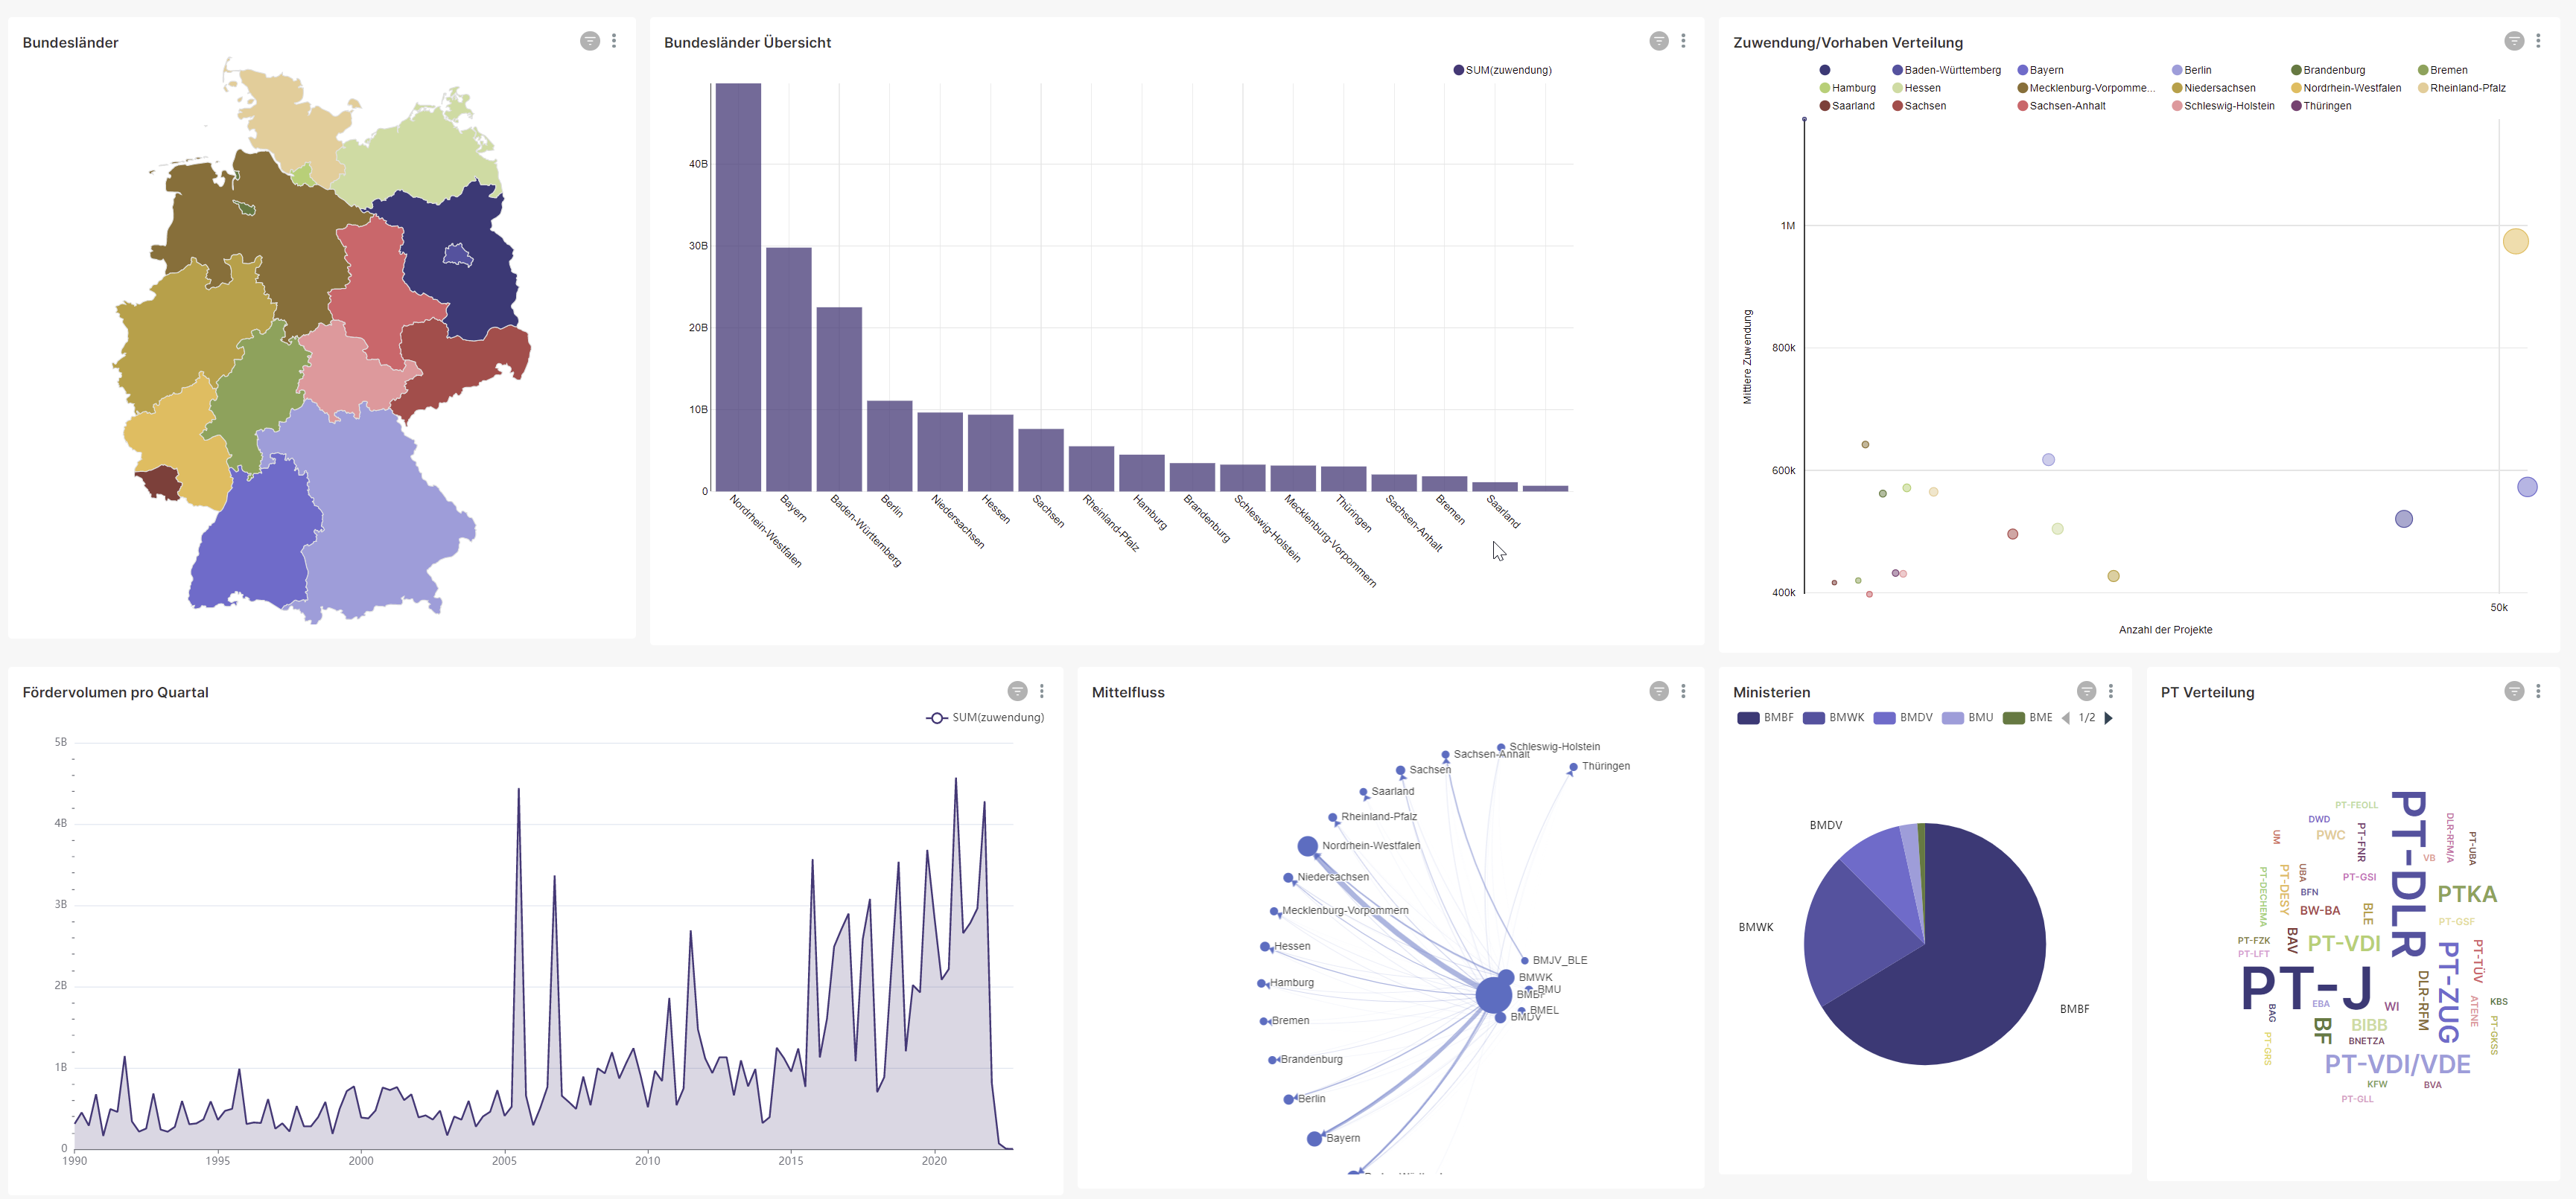The image size is (2576, 1199).
Task: Click the Berlin bar in bar chart
Action: click(x=889, y=447)
